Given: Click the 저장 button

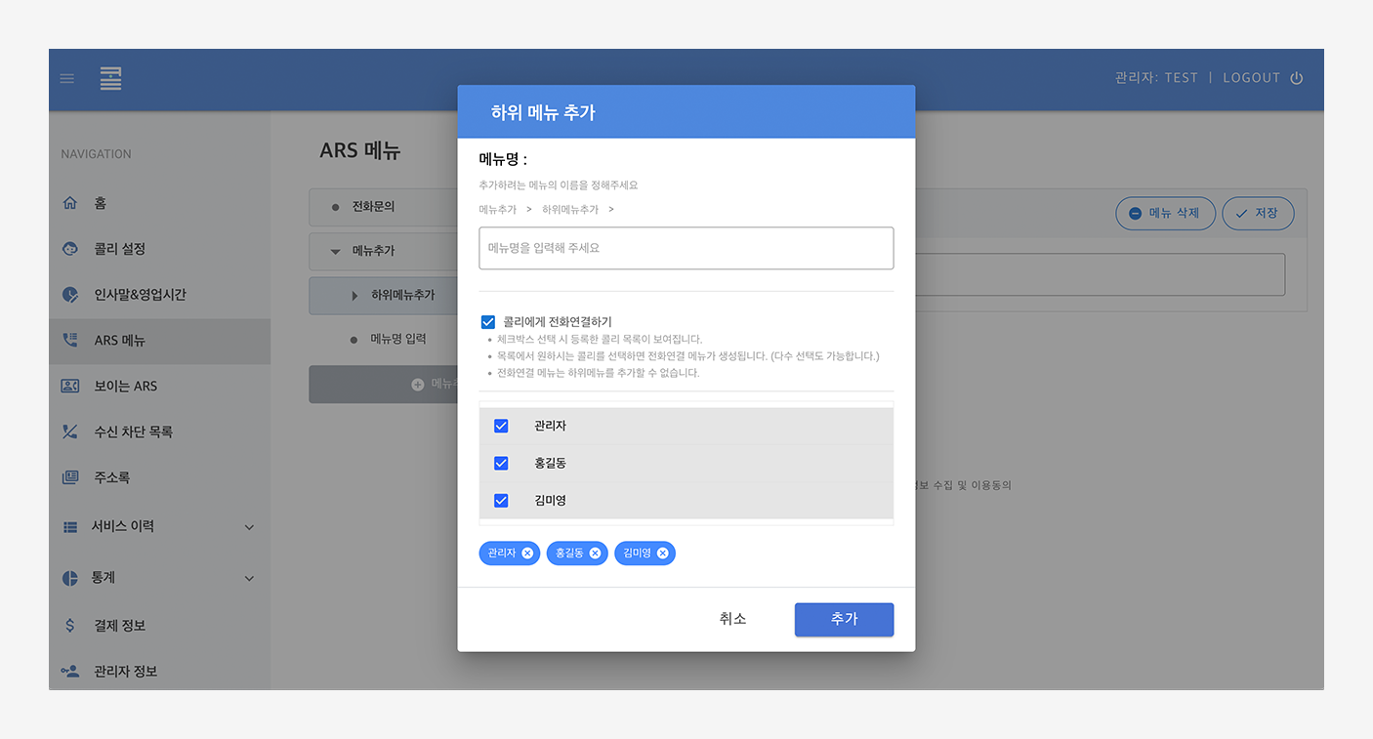Looking at the screenshot, I should click(1258, 213).
